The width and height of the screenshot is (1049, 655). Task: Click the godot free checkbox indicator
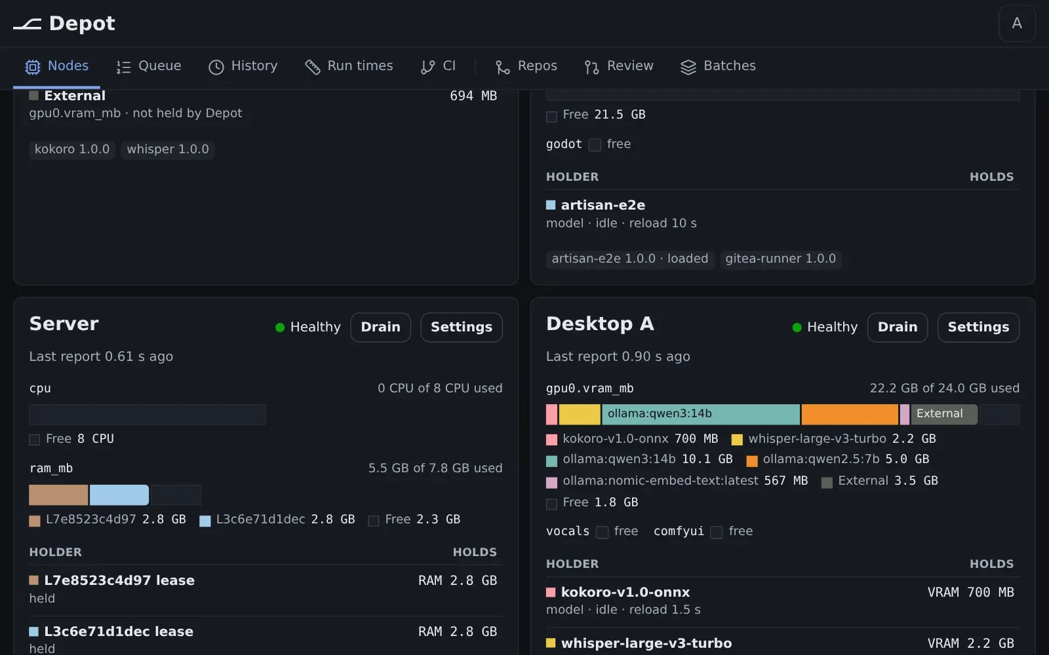595,145
